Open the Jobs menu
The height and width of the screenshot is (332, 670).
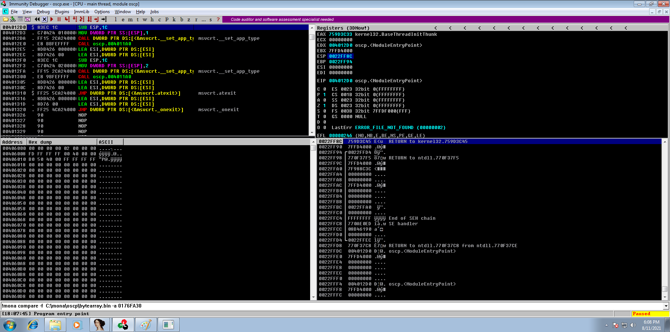[x=154, y=12]
